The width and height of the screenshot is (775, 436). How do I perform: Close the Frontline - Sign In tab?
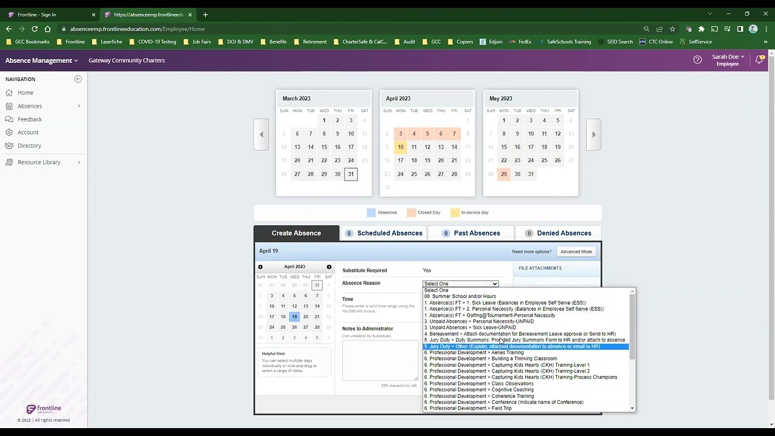pyautogui.click(x=93, y=15)
